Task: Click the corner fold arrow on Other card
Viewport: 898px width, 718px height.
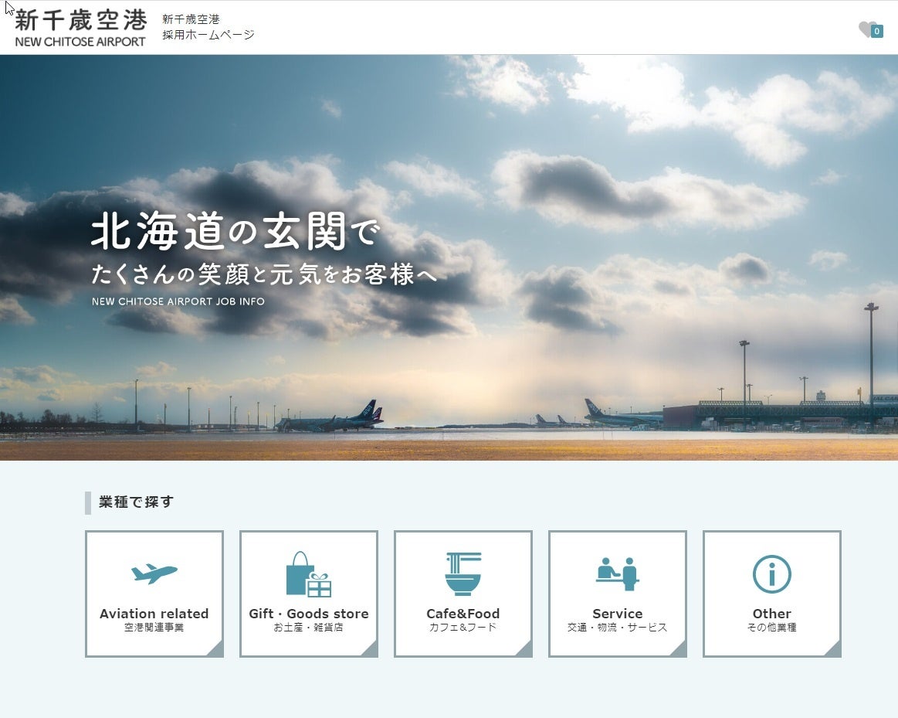Action: [834, 651]
